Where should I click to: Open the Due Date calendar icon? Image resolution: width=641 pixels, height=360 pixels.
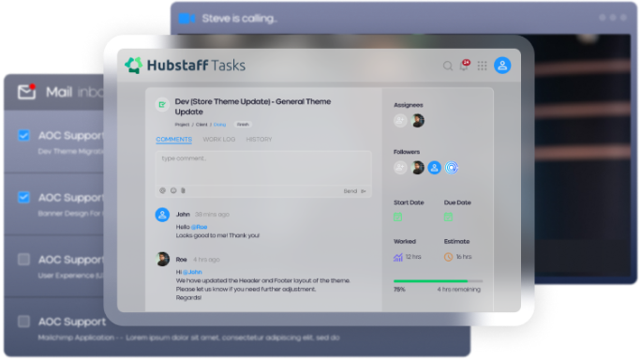click(448, 217)
